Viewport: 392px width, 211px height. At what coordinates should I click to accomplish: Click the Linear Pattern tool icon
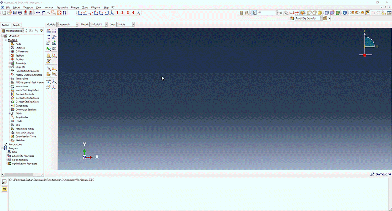tap(54, 31)
